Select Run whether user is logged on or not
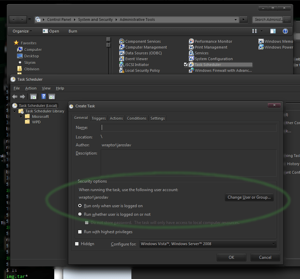The width and height of the screenshot is (300, 279). click(80, 214)
